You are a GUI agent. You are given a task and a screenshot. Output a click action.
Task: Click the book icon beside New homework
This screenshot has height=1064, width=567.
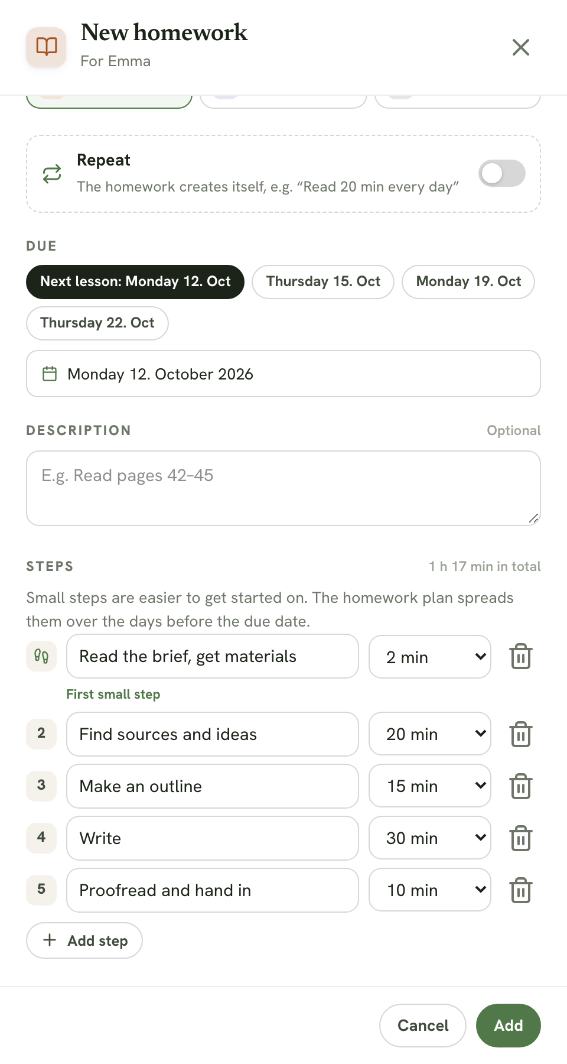point(46,47)
